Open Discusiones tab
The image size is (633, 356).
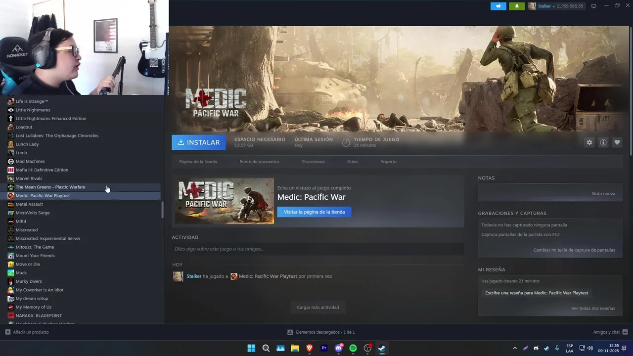click(x=313, y=162)
